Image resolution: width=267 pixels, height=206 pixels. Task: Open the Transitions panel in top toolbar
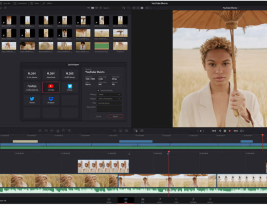pyautogui.click(x=21, y=3)
